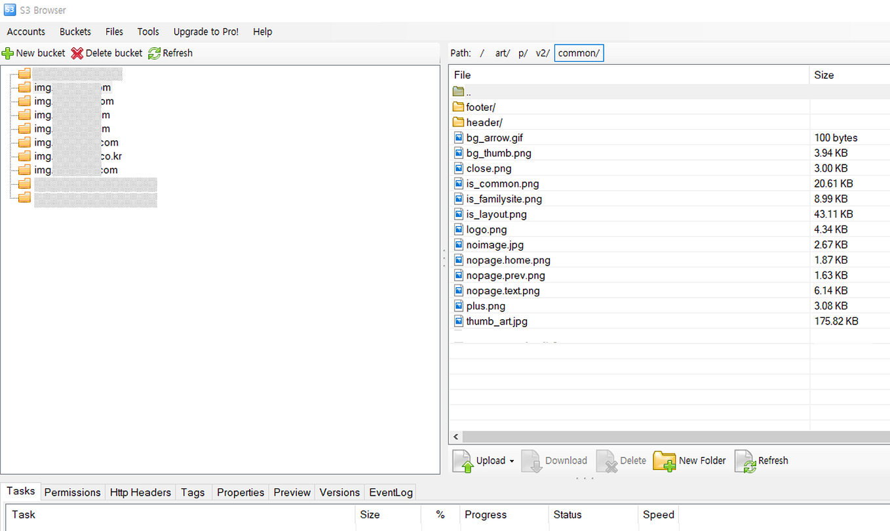Image resolution: width=890 pixels, height=531 pixels.
Task: Create a New Folder using its toolbar icon
Action: pyautogui.click(x=665, y=460)
